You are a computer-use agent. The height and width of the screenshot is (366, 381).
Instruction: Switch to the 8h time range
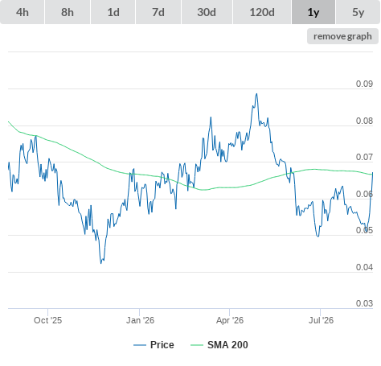[68, 12]
